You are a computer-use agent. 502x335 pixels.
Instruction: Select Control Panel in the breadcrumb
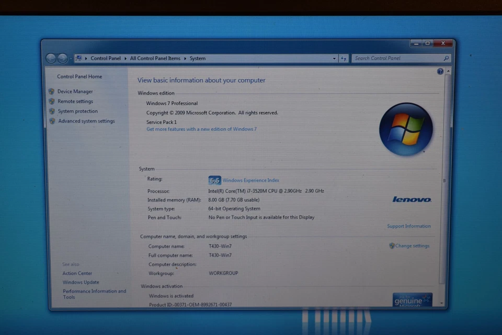[106, 58]
